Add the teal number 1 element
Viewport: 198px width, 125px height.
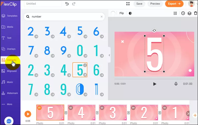[x=96, y=50]
